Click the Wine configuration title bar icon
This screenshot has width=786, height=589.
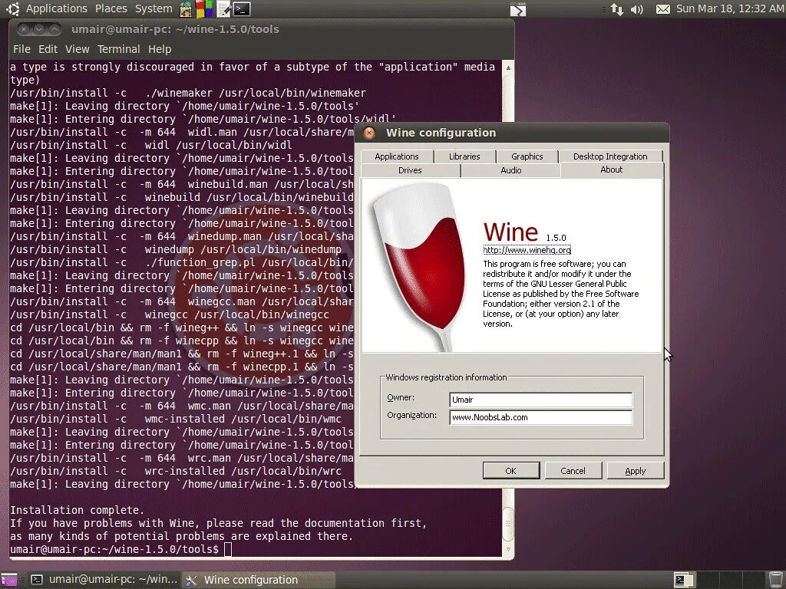pyautogui.click(x=368, y=132)
